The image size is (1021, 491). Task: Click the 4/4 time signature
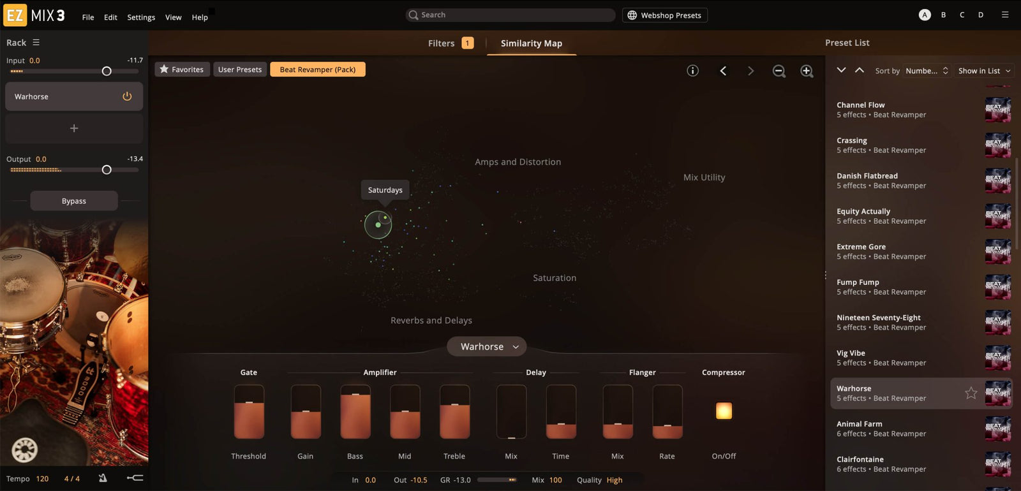coord(72,478)
